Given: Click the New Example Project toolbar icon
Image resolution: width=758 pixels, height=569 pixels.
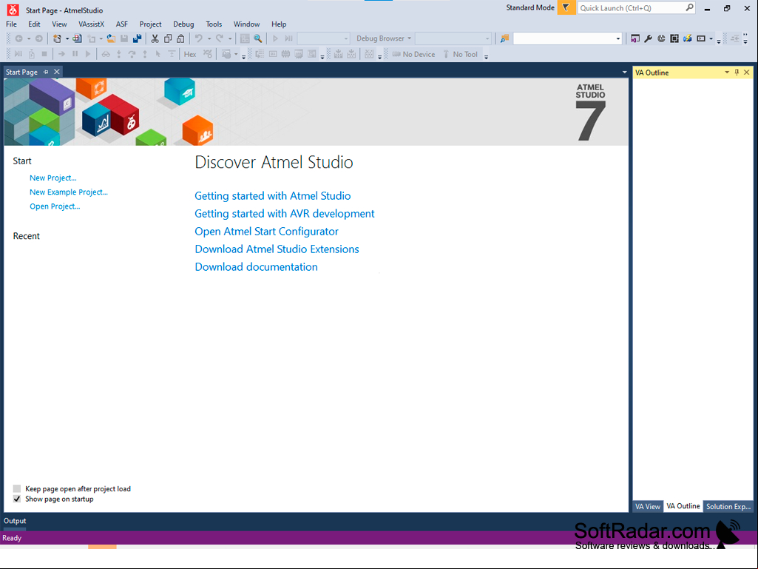Looking at the screenshot, I should pyautogui.click(x=77, y=38).
